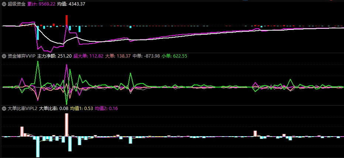Expand the 资金博弈VVIP indicator dropdown arrow
Image resolution: width=344 pixels, height=158 pixels.
[4, 56]
